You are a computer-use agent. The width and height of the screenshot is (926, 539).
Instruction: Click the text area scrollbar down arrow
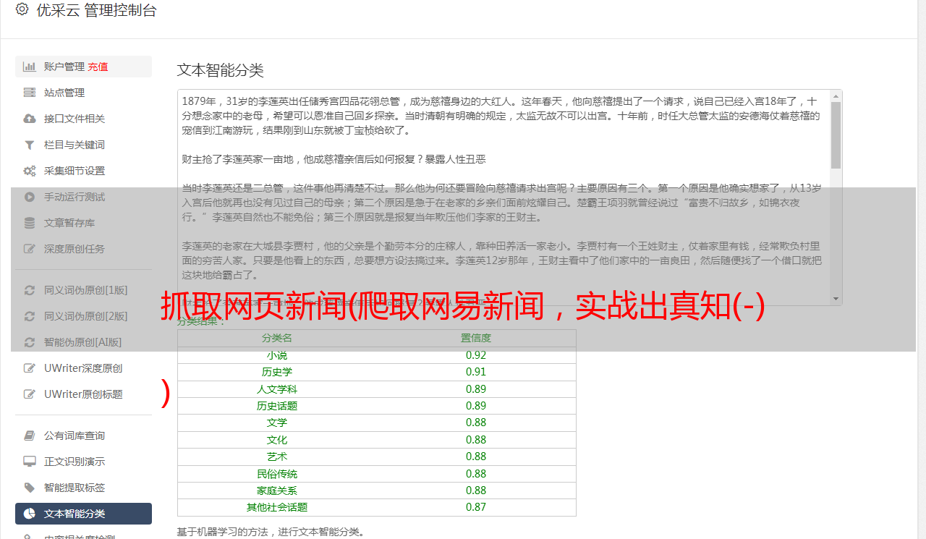[x=836, y=299]
